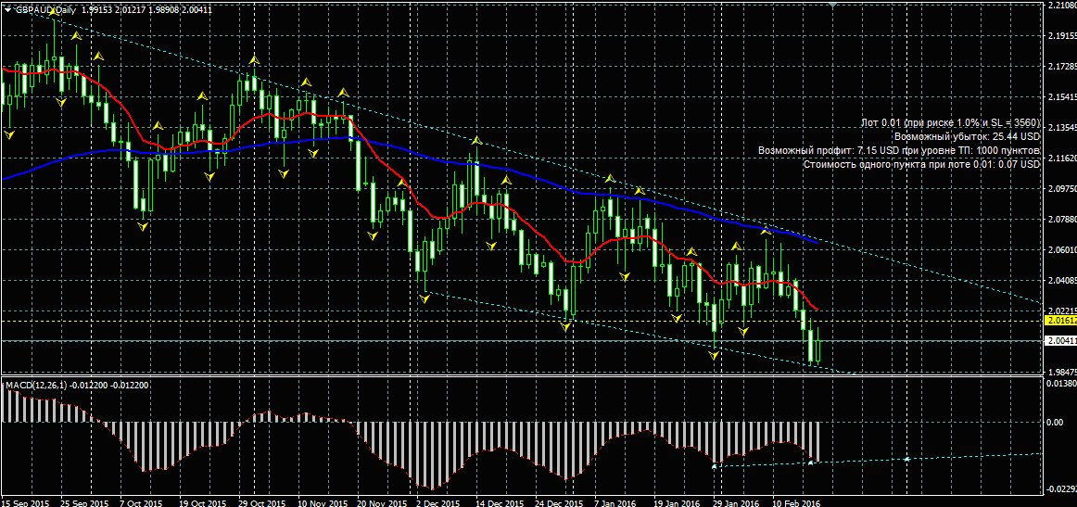Click the 2.1728 price axis label
Screen dimensions: 1077x507
pyautogui.click(x=1062, y=68)
